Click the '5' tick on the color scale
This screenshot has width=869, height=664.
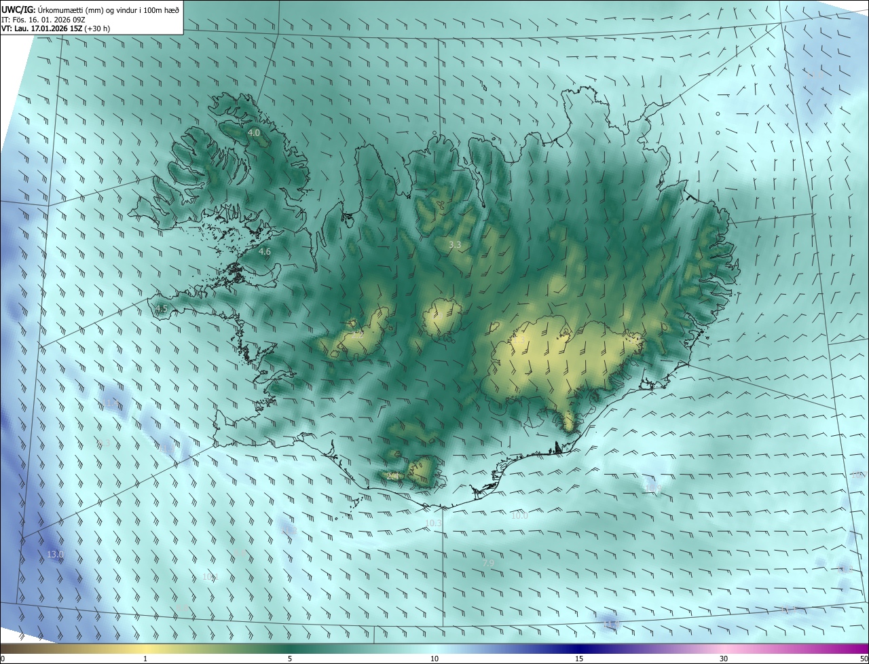click(290, 659)
